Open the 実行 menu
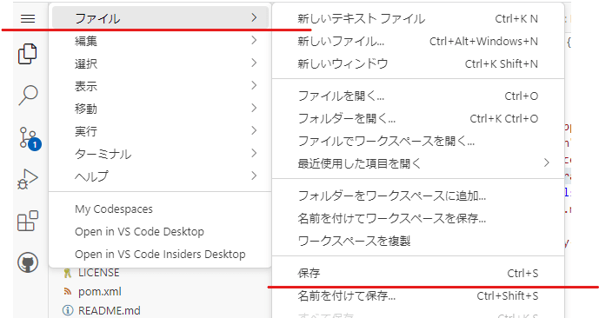This screenshot has height=318, width=599. pos(161,131)
